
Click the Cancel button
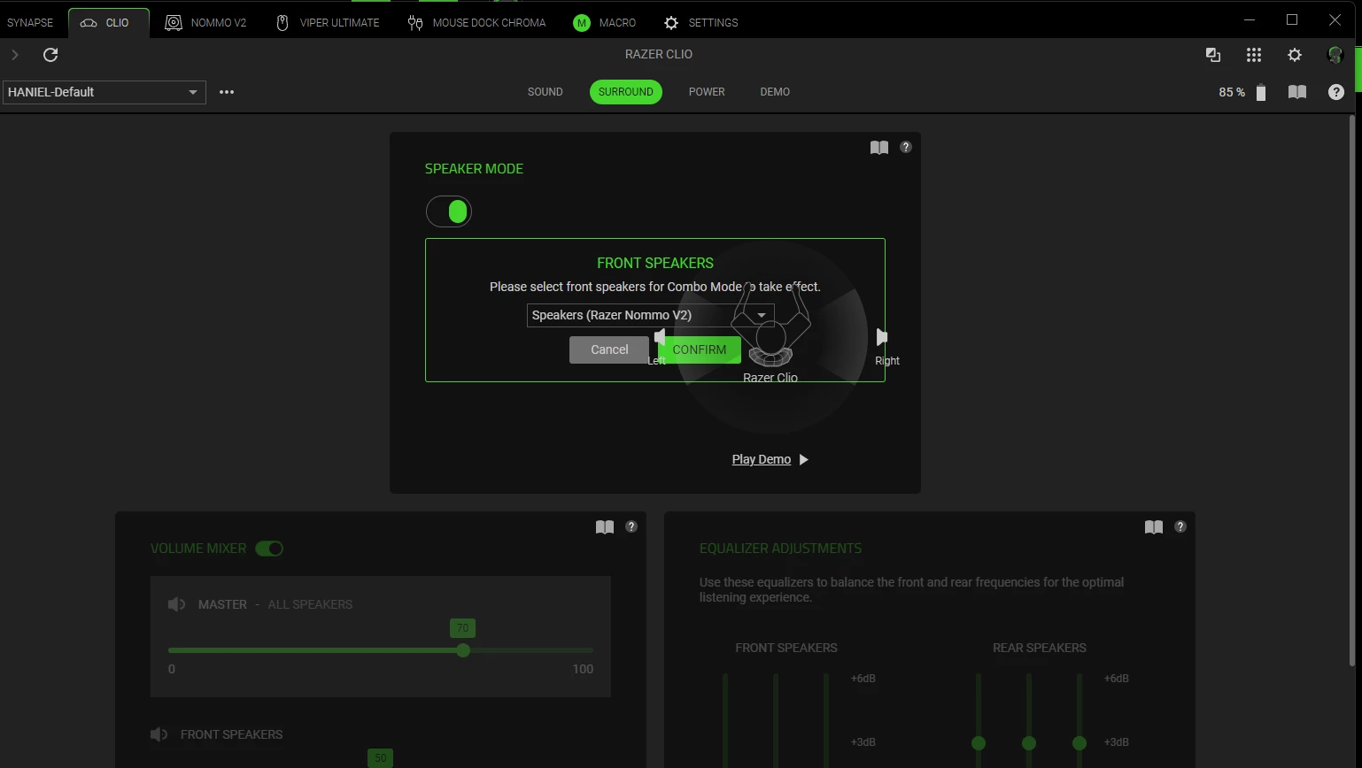pyautogui.click(x=609, y=349)
